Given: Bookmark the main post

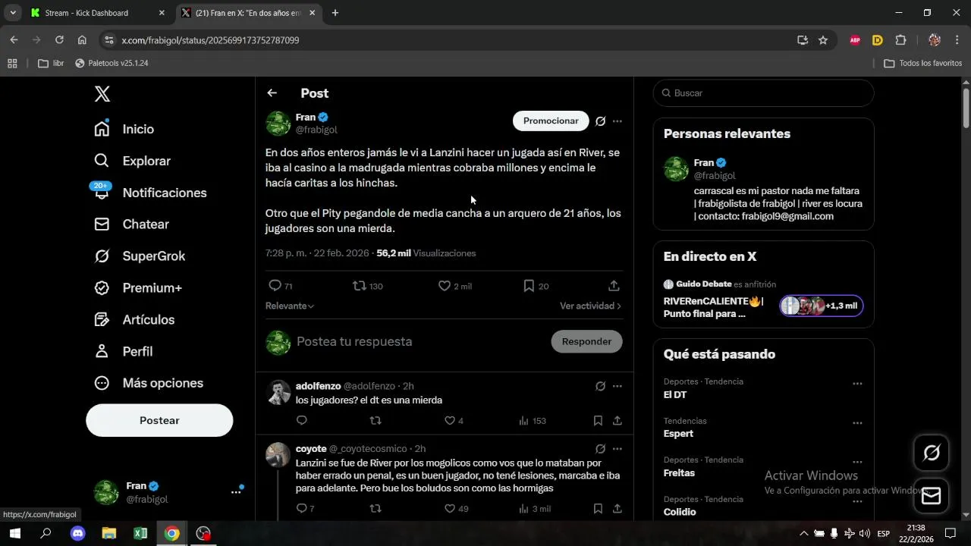Looking at the screenshot, I should click(529, 286).
